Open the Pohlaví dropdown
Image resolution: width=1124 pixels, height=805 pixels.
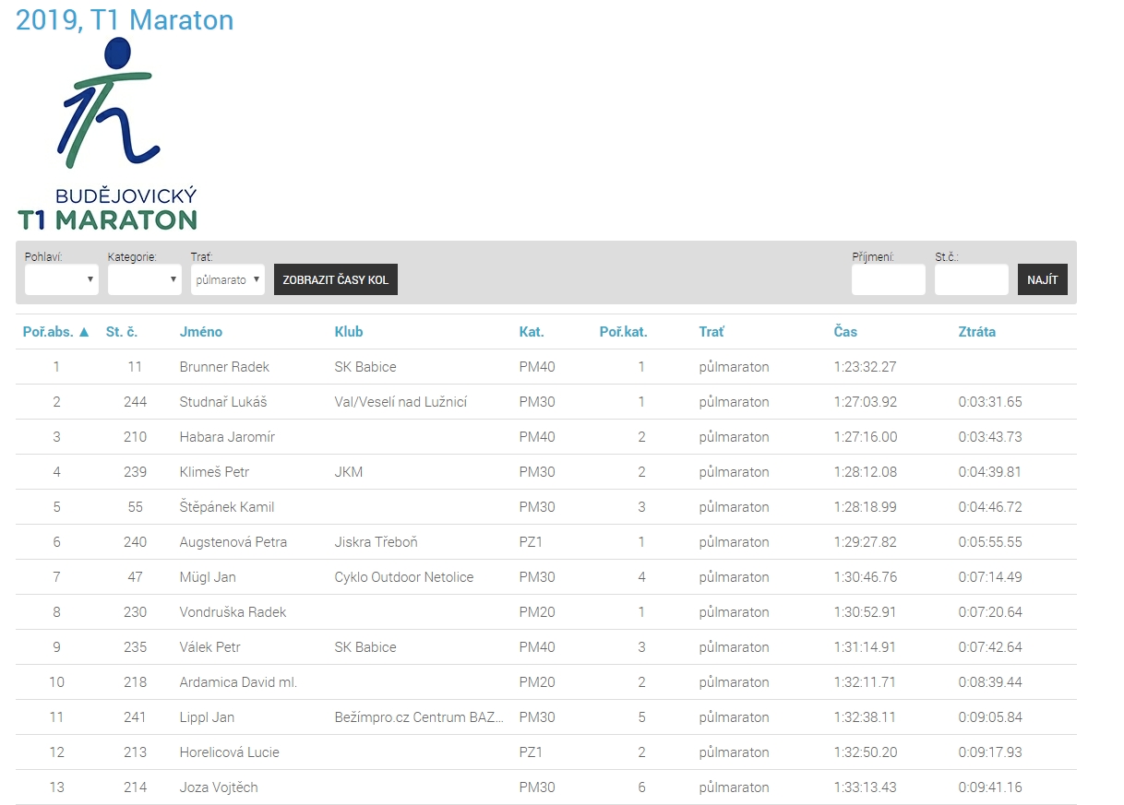(x=62, y=279)
